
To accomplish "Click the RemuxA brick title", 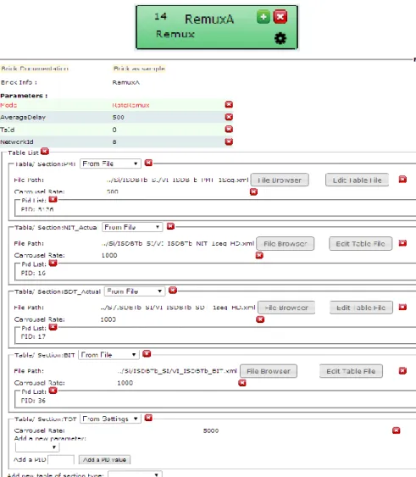I will click(209, 19).
